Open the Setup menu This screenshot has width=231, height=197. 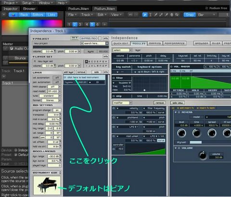point(28,3)
